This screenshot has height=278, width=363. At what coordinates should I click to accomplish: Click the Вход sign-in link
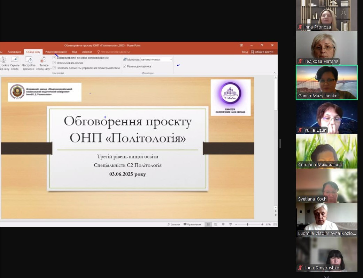pos(245,52)
